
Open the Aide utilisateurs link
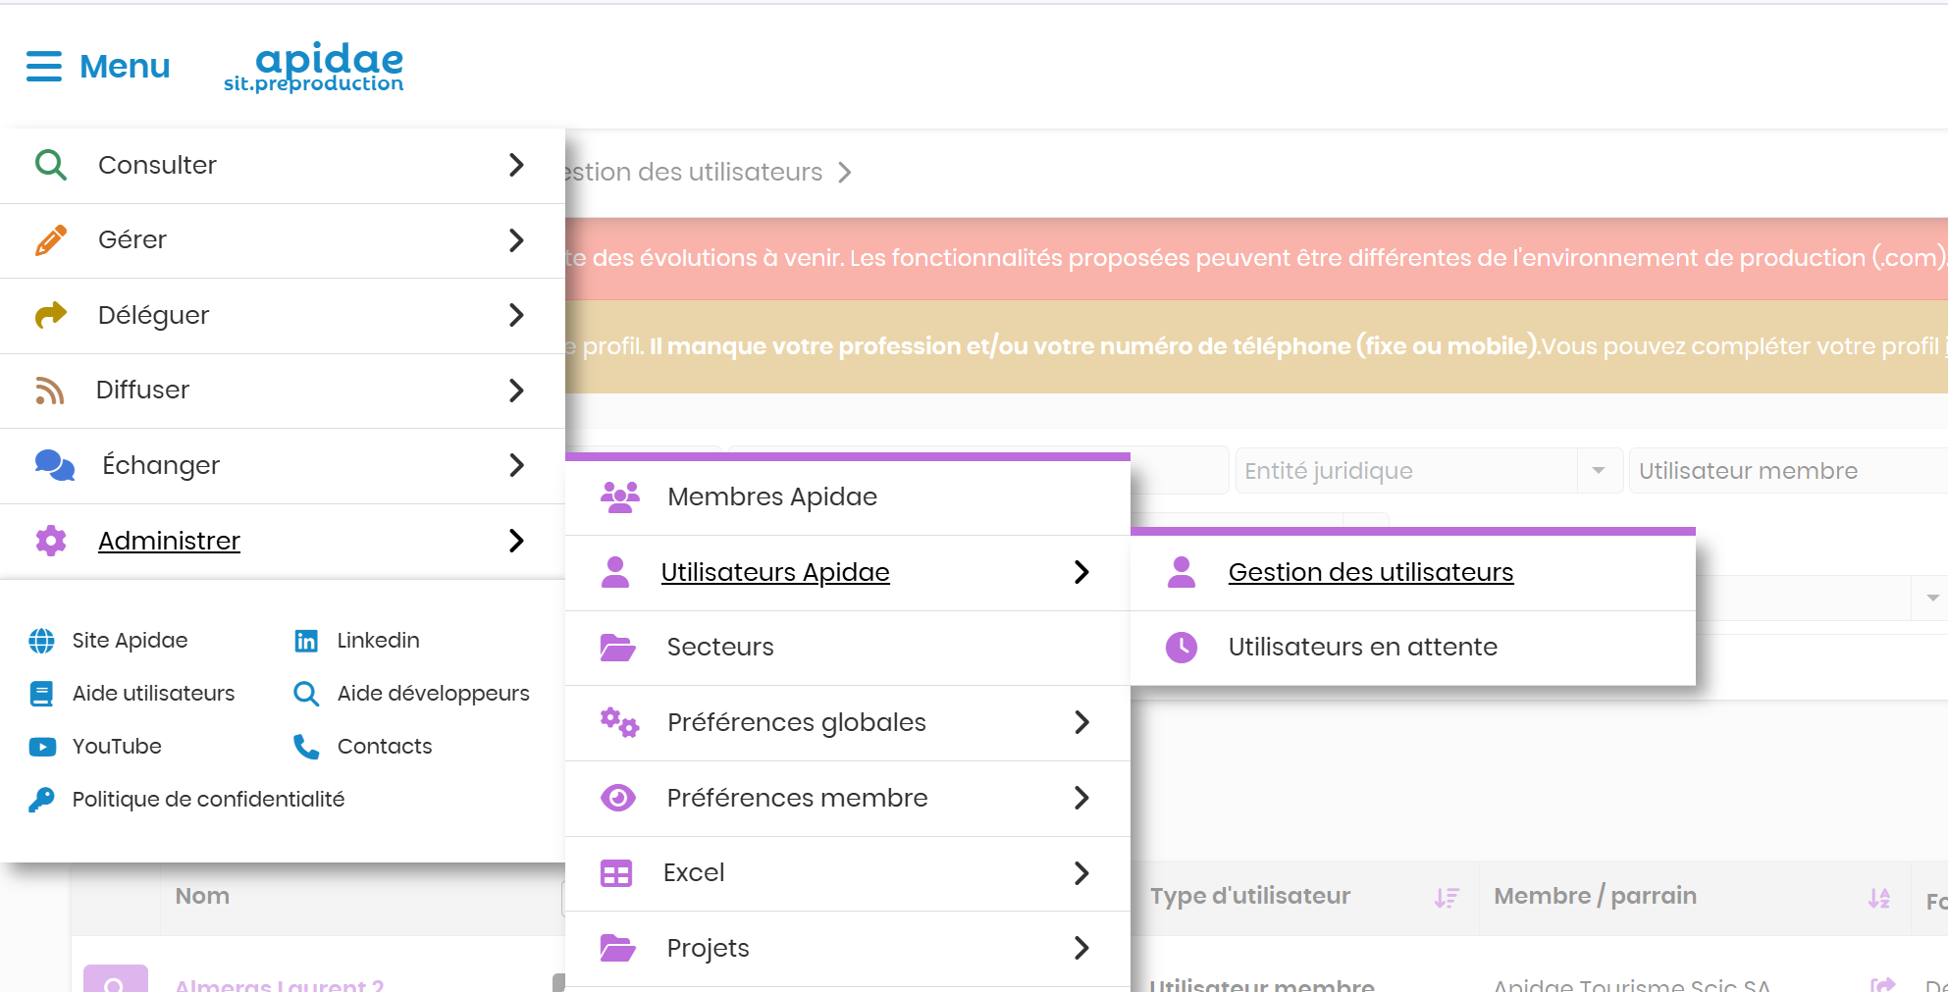click(153, 694)
